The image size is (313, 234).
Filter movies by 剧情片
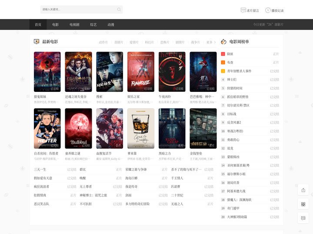(x=180, y=42)
